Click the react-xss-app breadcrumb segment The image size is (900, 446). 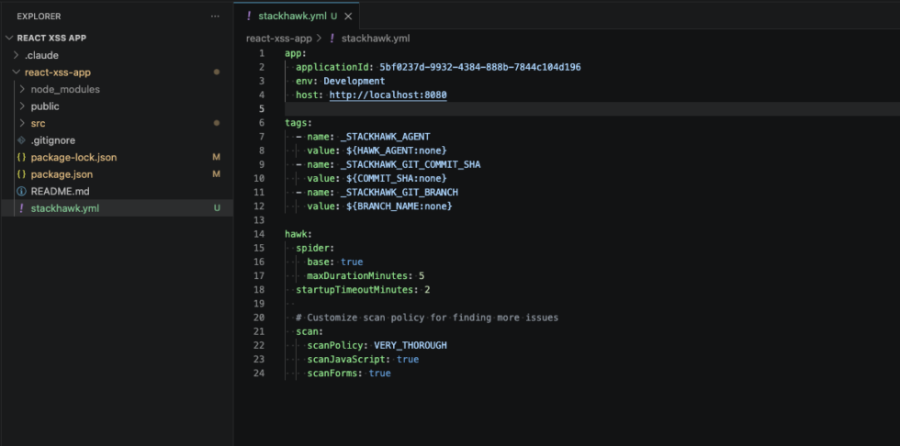tap(279, 39)
